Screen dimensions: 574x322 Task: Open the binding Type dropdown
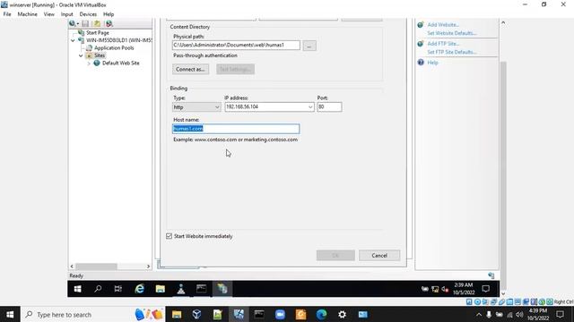(196, 107)
